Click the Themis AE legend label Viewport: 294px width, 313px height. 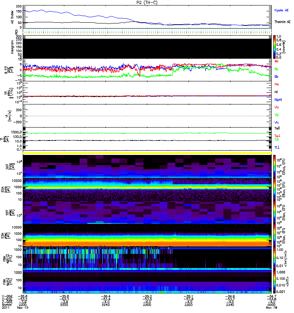click(x=282, y=22)
